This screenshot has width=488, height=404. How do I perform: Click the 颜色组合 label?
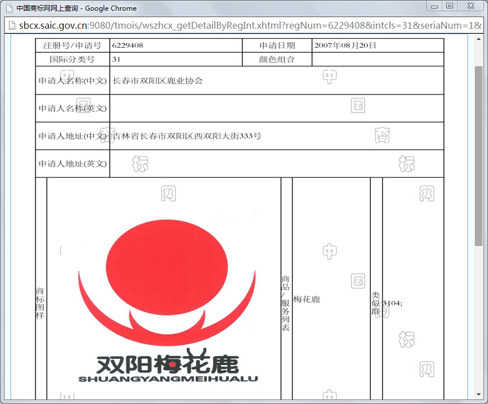pyautogui.click(x=277, y=59)
